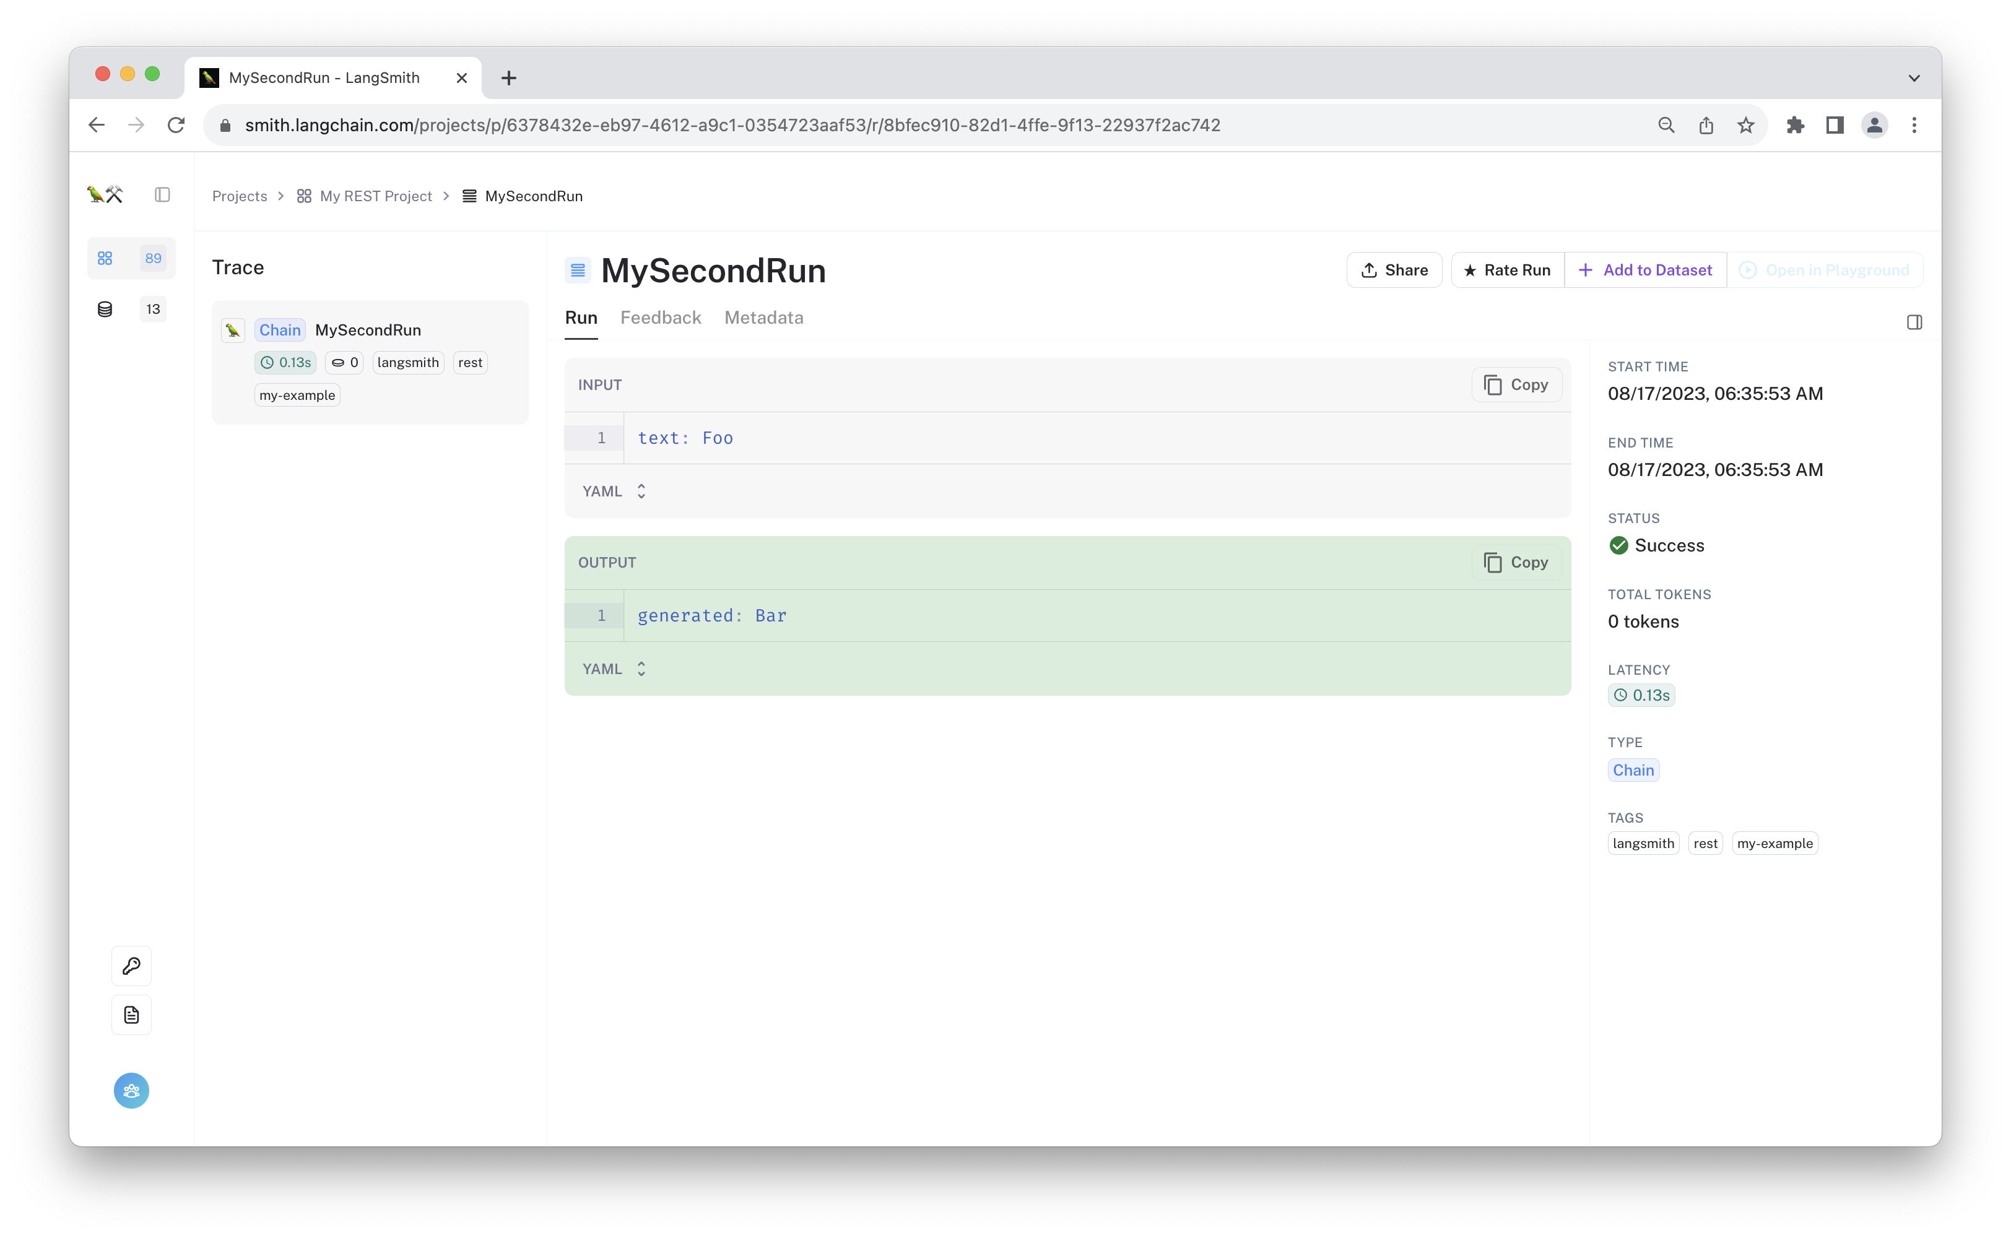This screenshot has height=1238, width=2011.
Task: Click the rest tag in trace card
Action: pyautogui.click(x=470, y=363)
